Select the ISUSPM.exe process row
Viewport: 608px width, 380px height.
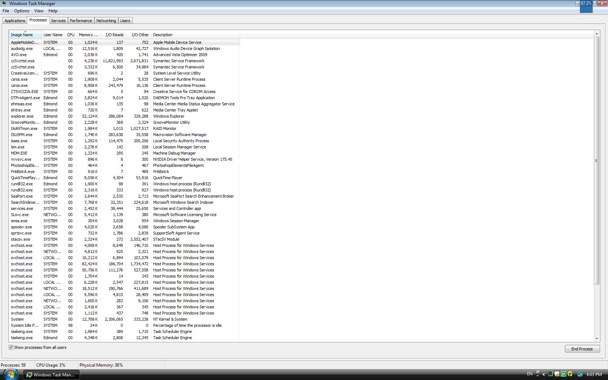pos(124,135)
